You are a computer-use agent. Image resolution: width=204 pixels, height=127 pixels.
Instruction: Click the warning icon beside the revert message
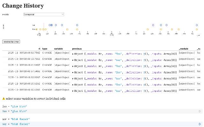click(x=4, y=99)
